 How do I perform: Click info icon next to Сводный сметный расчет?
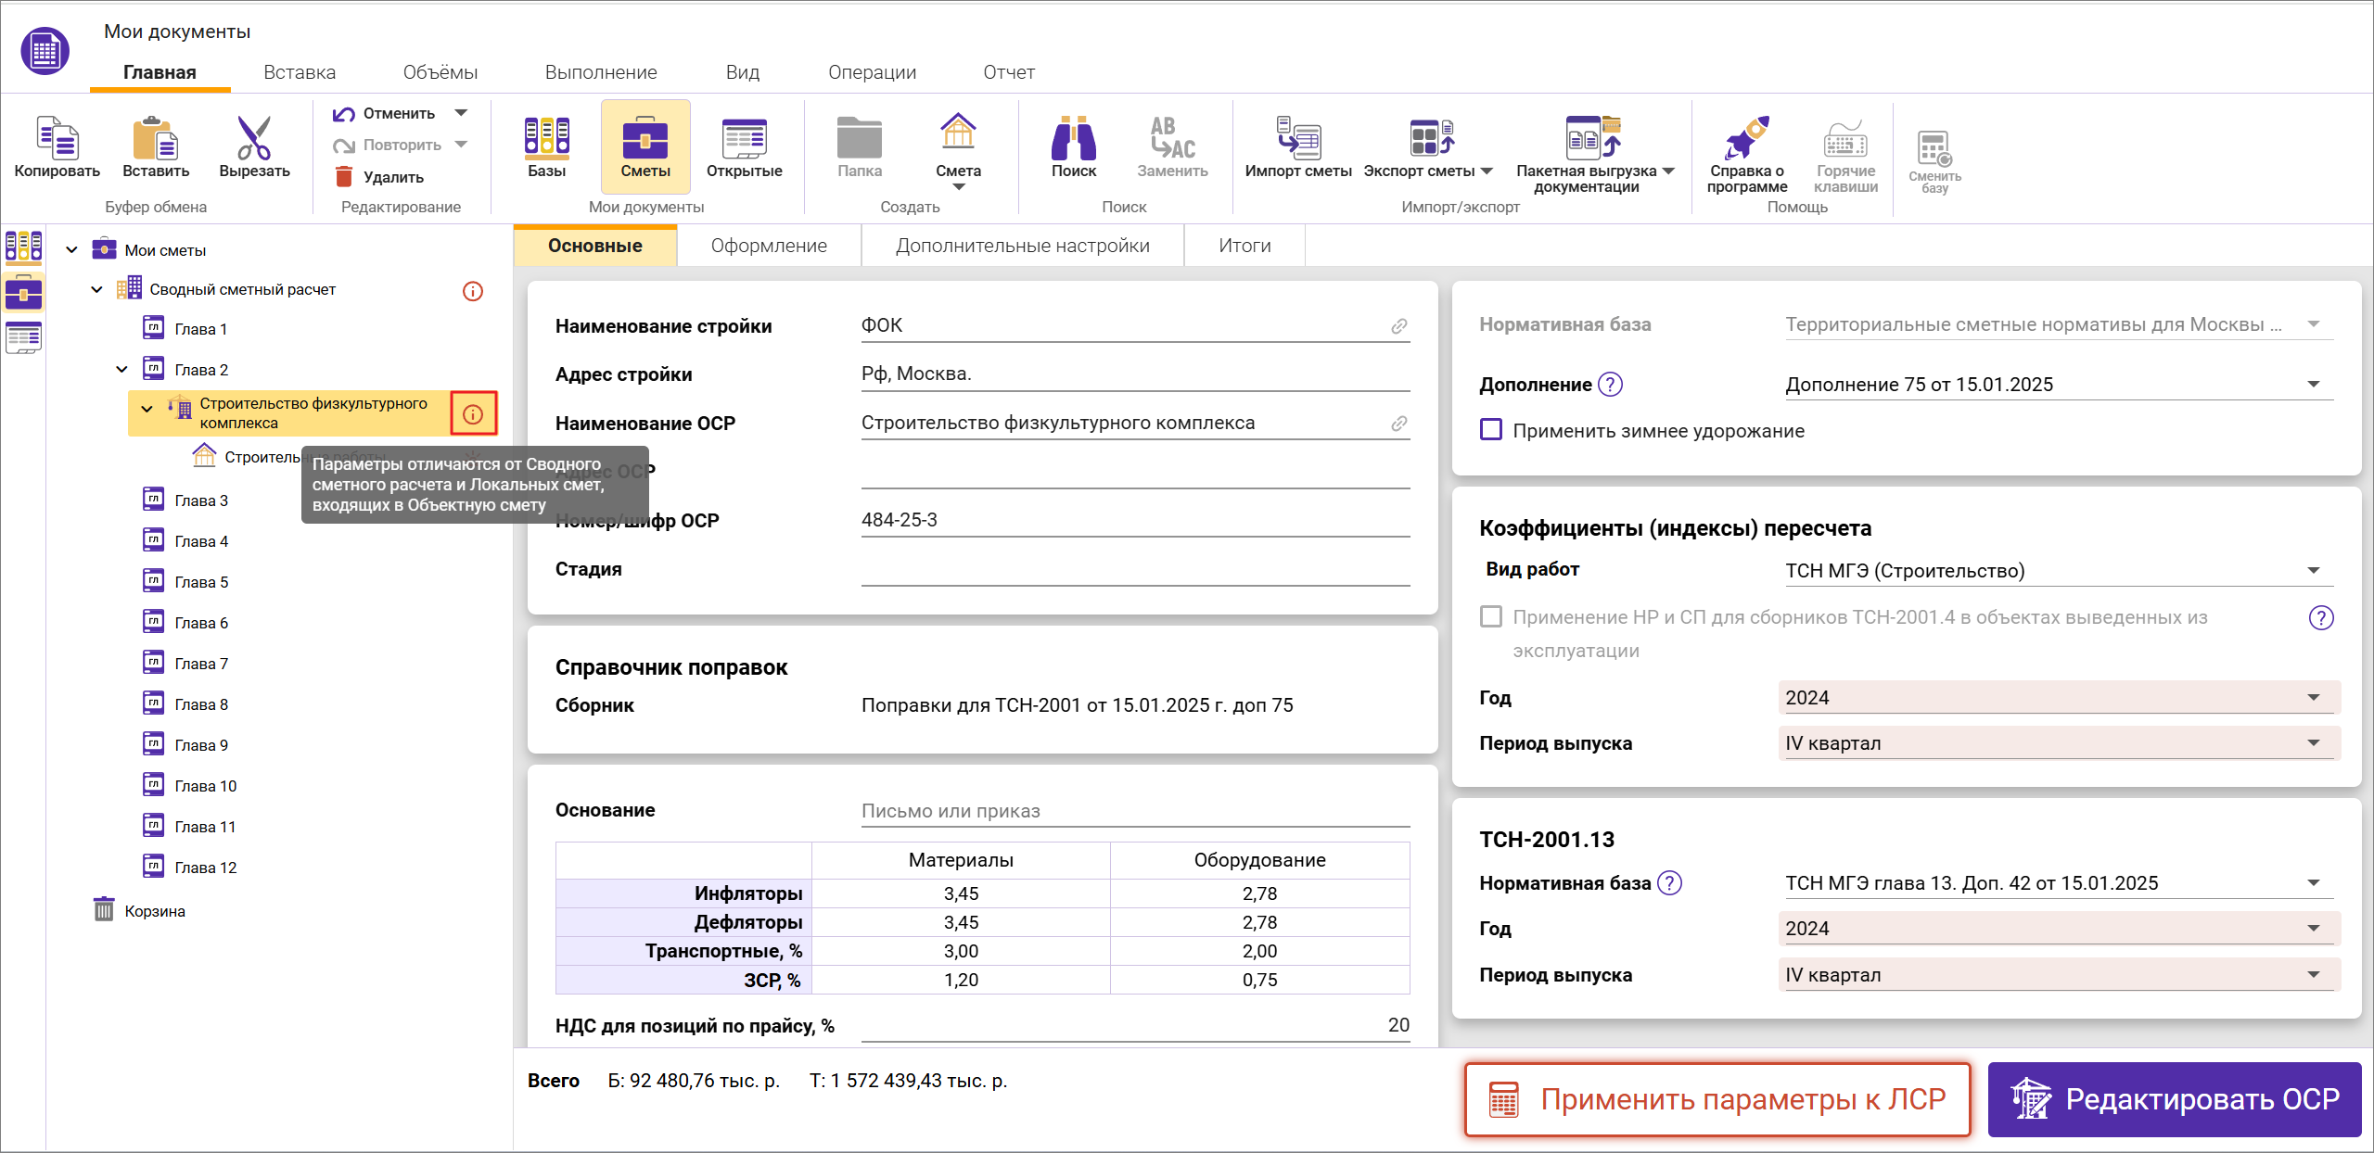coord(473,291)
